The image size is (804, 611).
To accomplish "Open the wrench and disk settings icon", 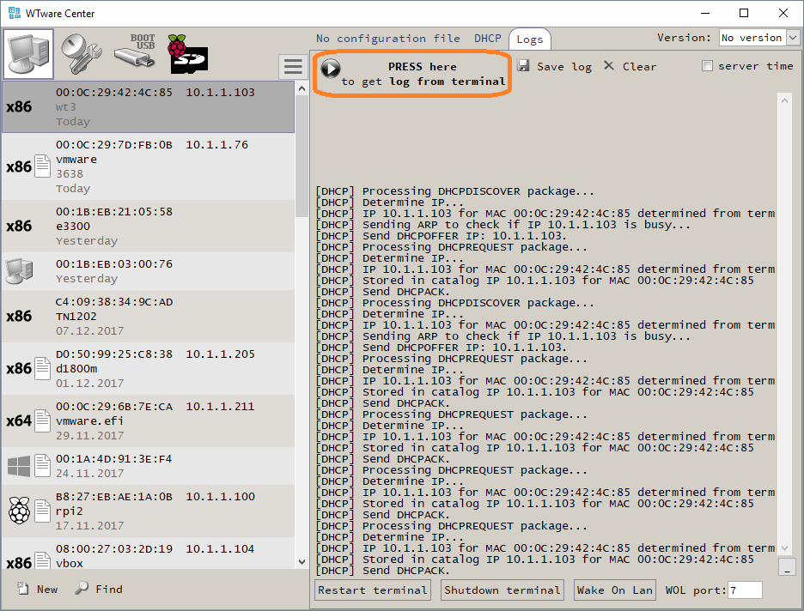I will [x=81, y=54].
